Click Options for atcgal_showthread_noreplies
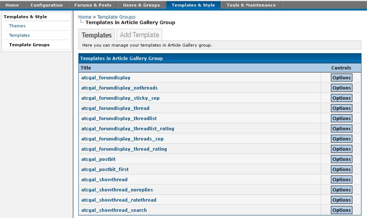367x218 pixels. [341, 190]
